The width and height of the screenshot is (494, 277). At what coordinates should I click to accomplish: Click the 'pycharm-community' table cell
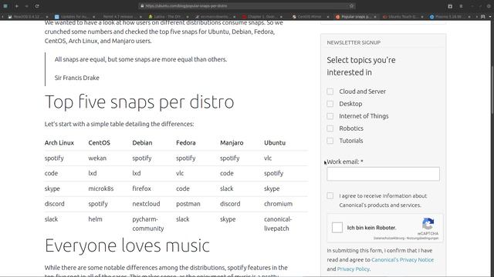pyautogui.click(x=147, y=224)
